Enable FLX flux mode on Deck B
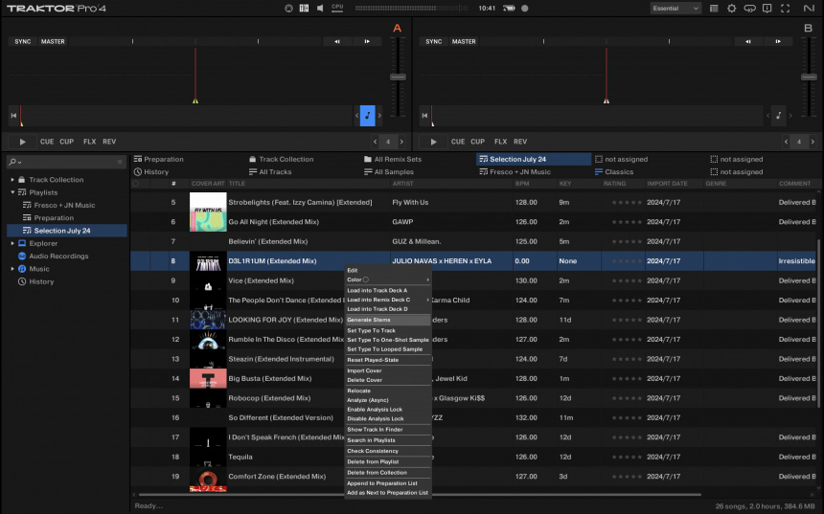Image resolution: width=824 pixels, height=514 pixels. pyautogui.click(x=501, y=142)
